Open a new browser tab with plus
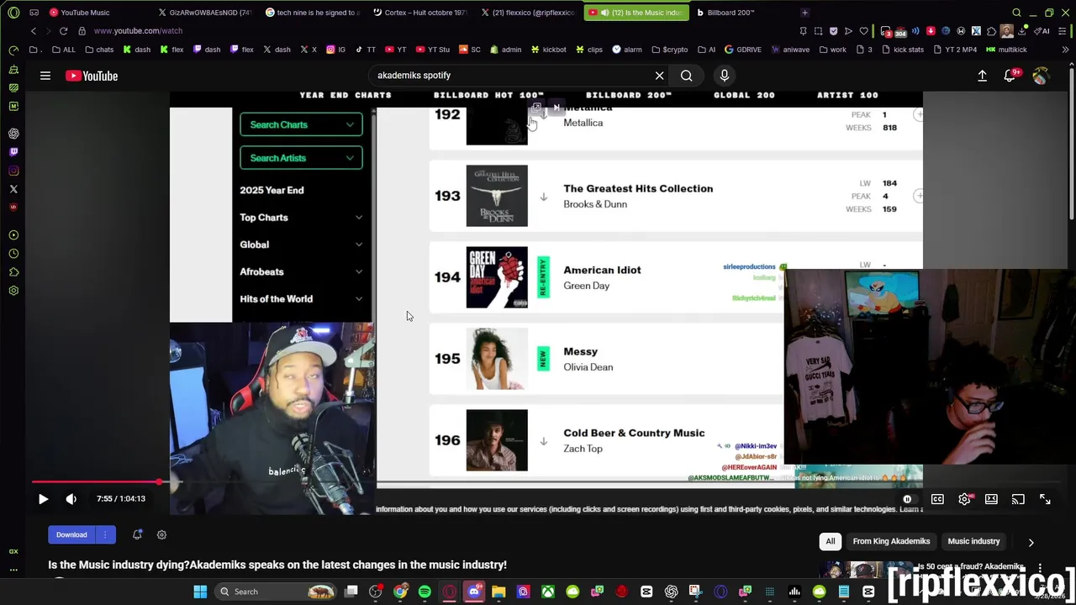Viewport: 1076px width, 605px height. point(804,13)
